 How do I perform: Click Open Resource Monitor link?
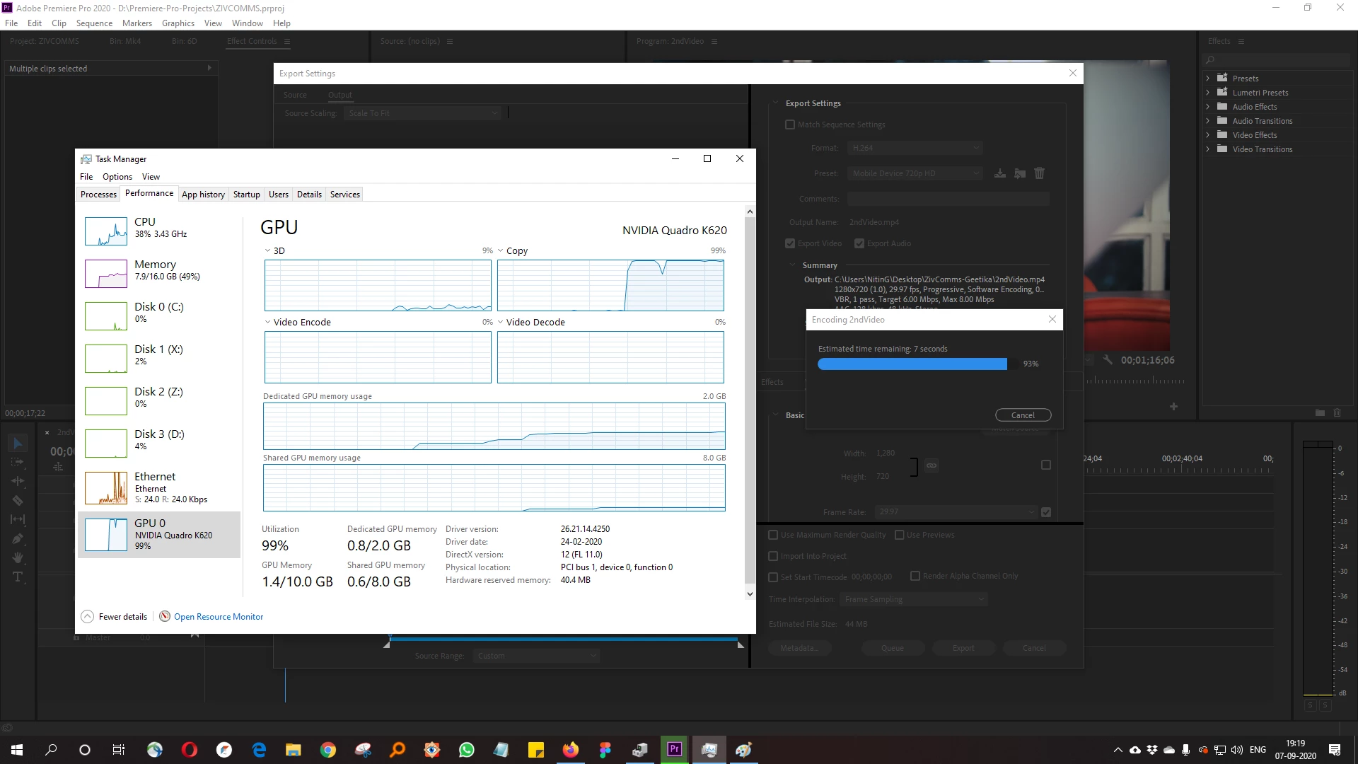218,617
